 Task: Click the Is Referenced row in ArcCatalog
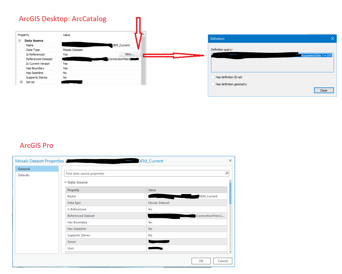(x=79, y=54)
